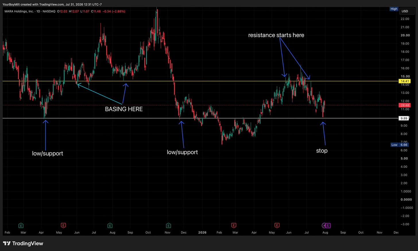Click the NASDAQ exchange label
Screen dimensions: 418x251
click(x=49, y=11)
